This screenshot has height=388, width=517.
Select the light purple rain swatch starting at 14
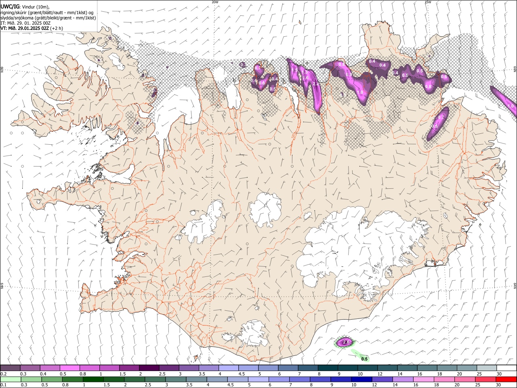pos(403,379)
